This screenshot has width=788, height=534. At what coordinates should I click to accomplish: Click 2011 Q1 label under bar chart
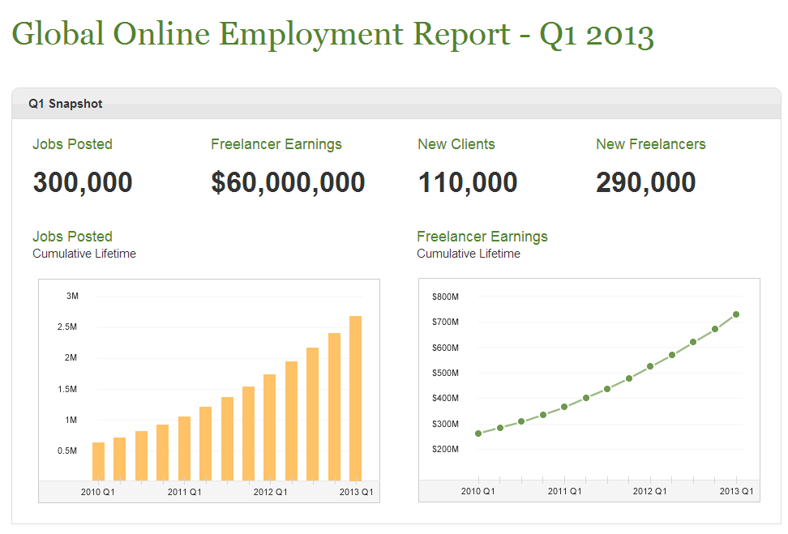[185, 493]
